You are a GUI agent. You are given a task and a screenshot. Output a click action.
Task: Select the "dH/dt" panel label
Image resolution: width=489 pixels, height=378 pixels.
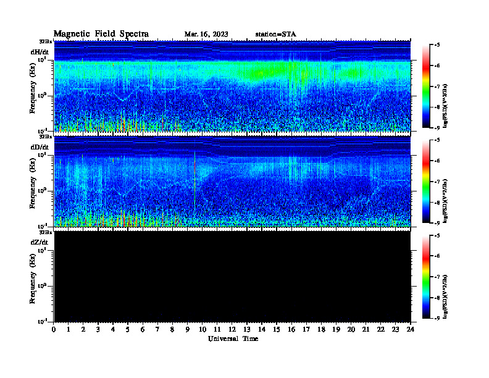tap(40, 52)
